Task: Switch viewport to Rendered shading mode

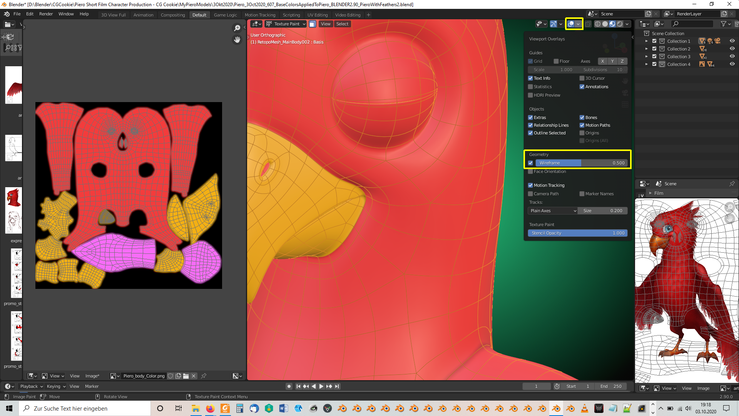Action: coord(619,24)
